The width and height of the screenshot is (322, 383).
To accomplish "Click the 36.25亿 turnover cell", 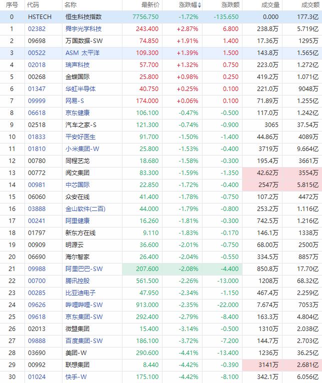I will pyautogui.click(x=308, y=352).
